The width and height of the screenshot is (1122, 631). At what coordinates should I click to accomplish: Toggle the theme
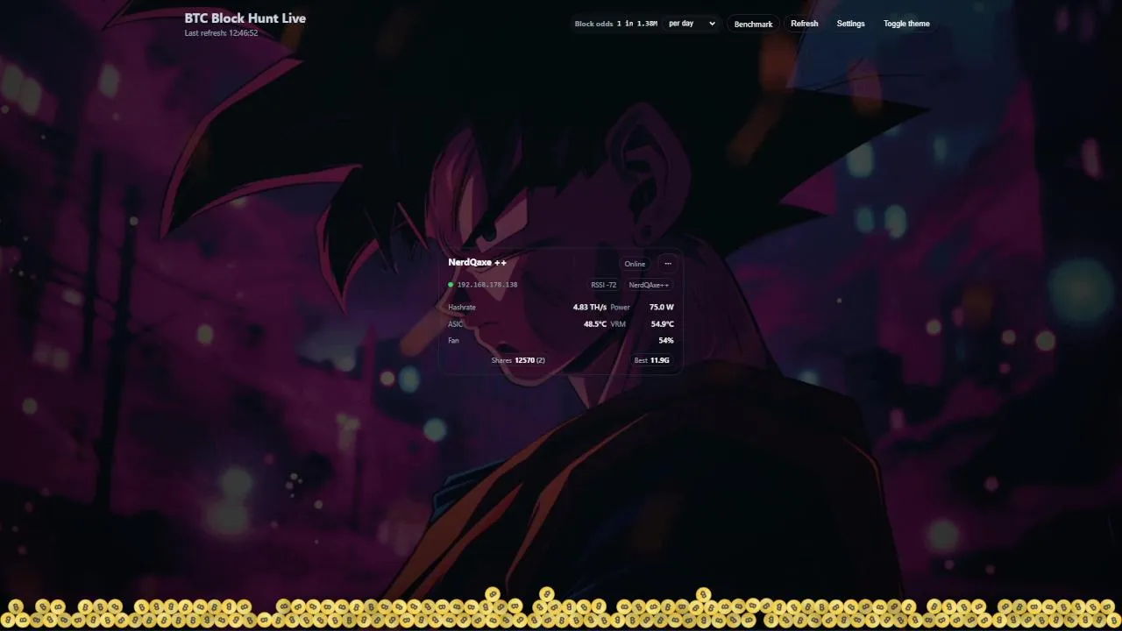tap(906, 24)
